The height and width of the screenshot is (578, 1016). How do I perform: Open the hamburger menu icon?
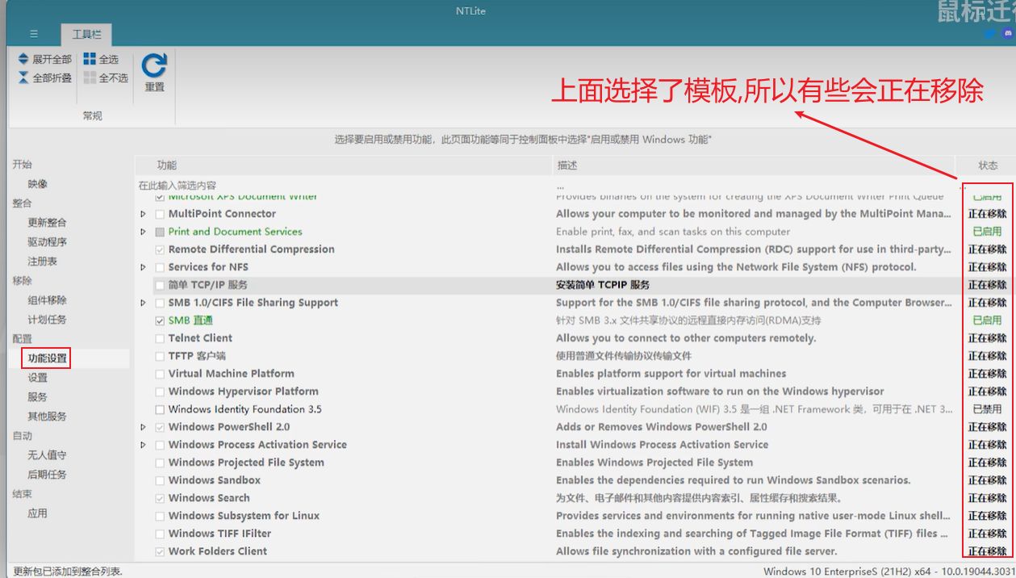[34, 34]
